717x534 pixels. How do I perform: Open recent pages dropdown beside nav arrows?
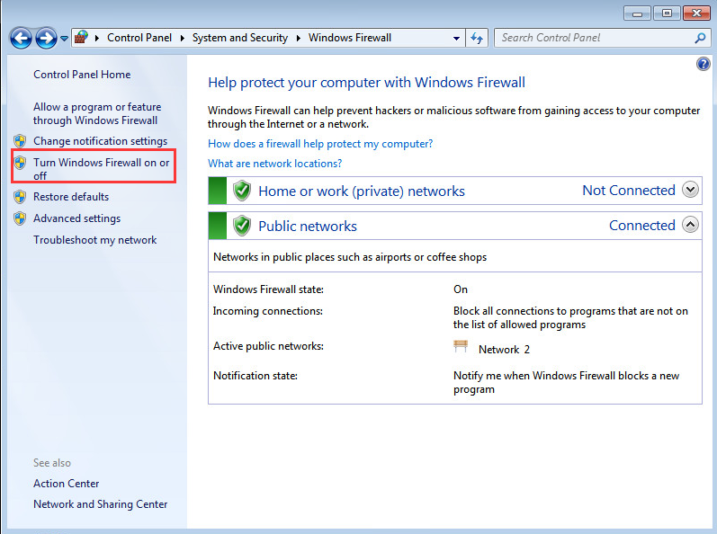pyautogui.click(x=65, y=39)
